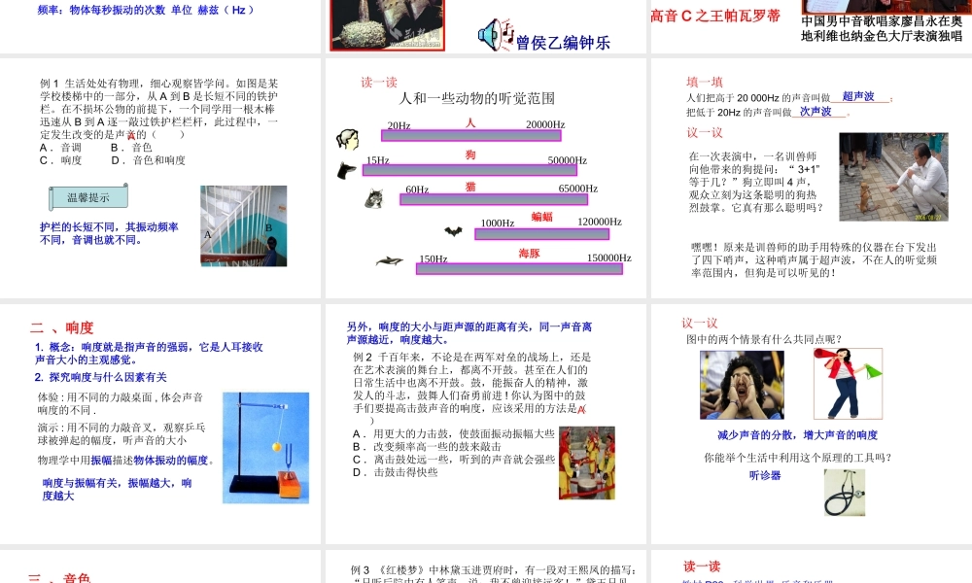This screenshot has height=583, width=972.
Task: Click the bat silhouette icon
Action: [x=453, y=231]
